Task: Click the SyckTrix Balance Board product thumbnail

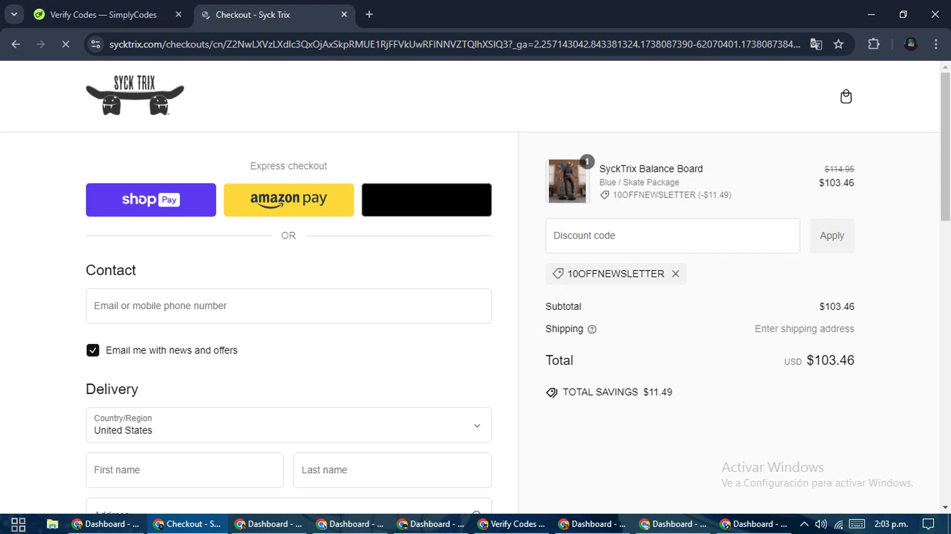Action: point(567,181)
